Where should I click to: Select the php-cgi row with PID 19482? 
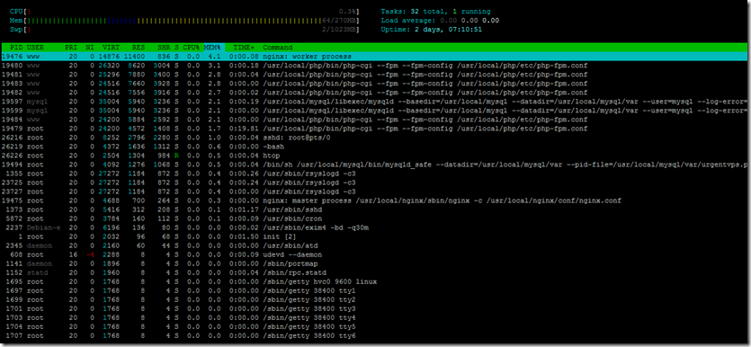point(374,93)
